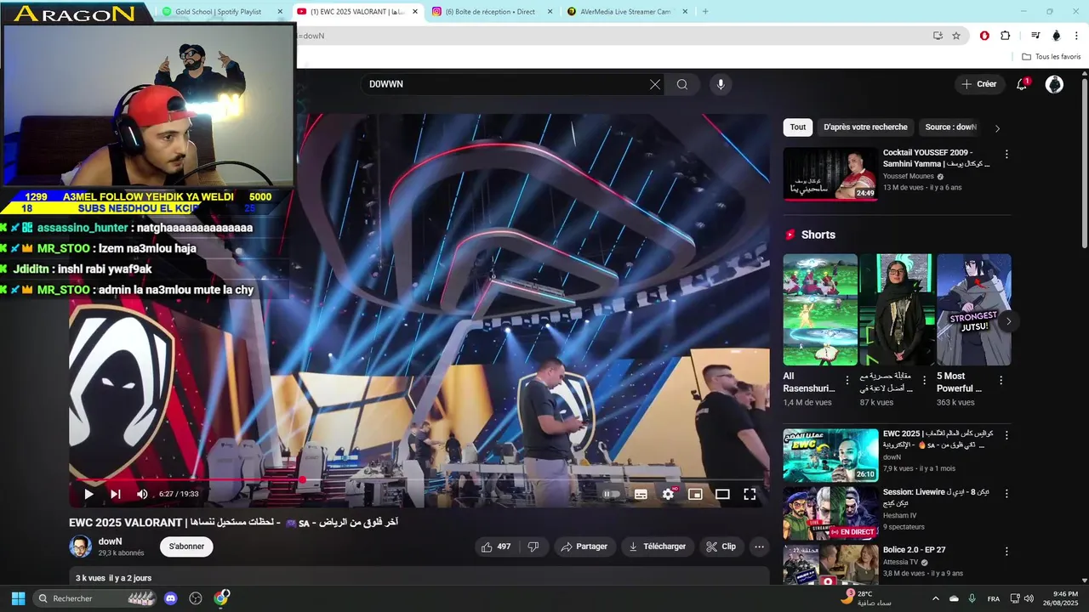This screenshot has height=612, width=1089.
Task: Click the install app icon in address bar
Action: [938, 36]
